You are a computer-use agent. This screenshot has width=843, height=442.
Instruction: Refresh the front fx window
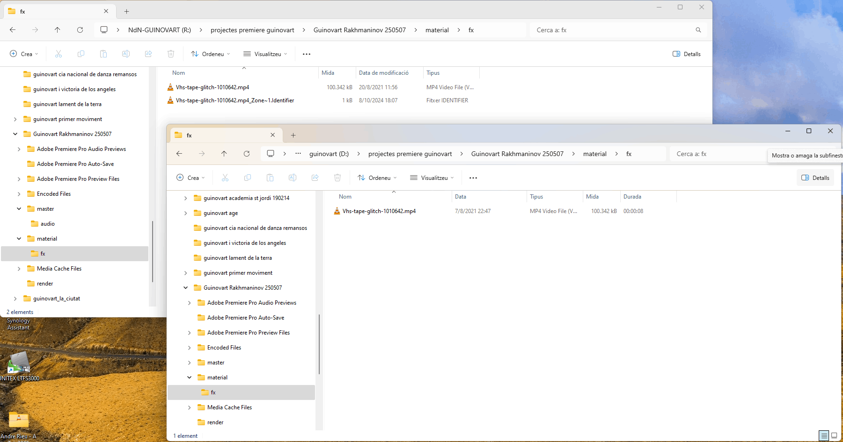point(247,154)
